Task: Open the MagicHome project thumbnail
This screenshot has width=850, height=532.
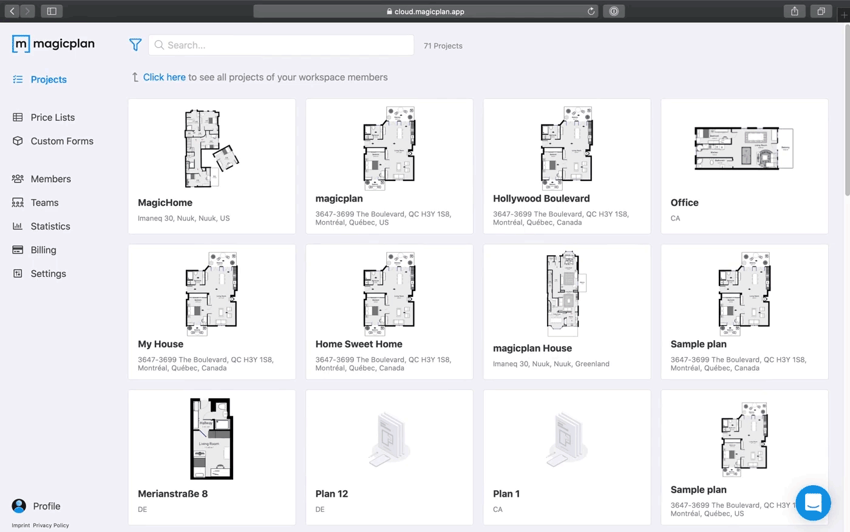Action: [x=211, y=148]
